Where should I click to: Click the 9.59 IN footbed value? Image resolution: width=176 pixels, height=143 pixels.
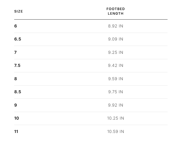(x=116, y=79)
